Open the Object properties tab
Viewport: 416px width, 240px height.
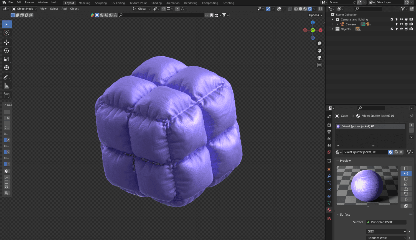(x=329, y=169)
